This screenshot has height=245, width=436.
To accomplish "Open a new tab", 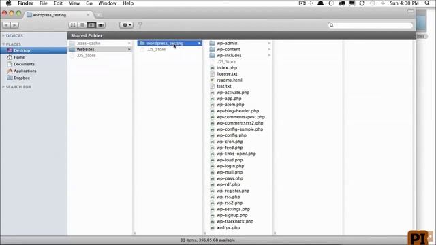I will point(98,15).
